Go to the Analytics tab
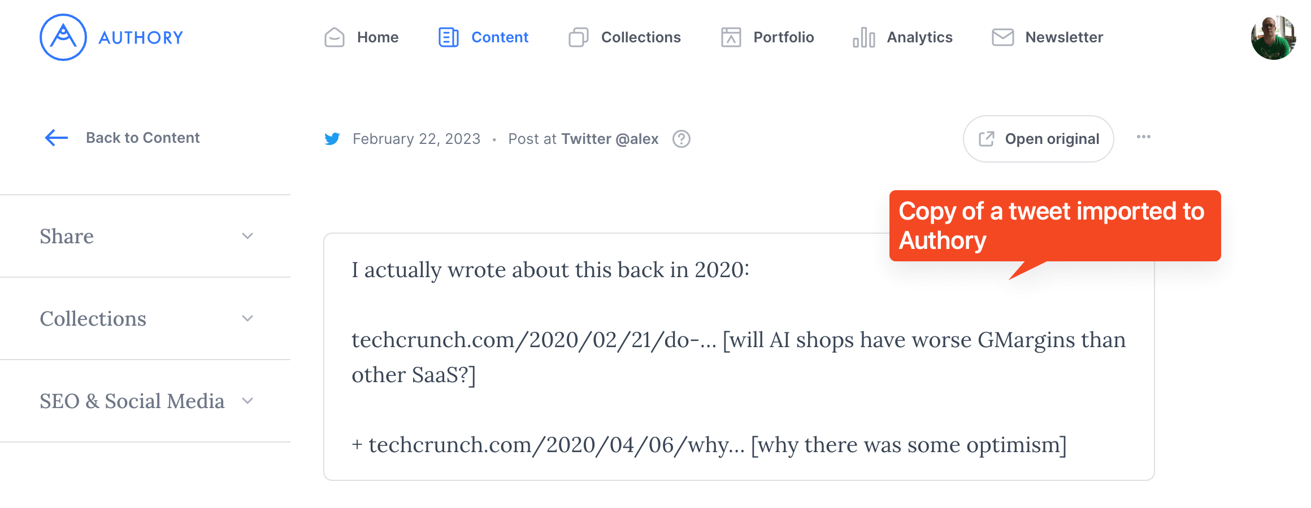 tap(902, 37)
